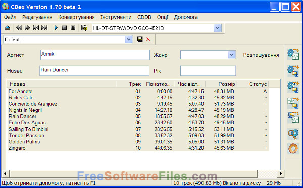
Task: Open the CD drive settings icon
Action: point(84,28)
